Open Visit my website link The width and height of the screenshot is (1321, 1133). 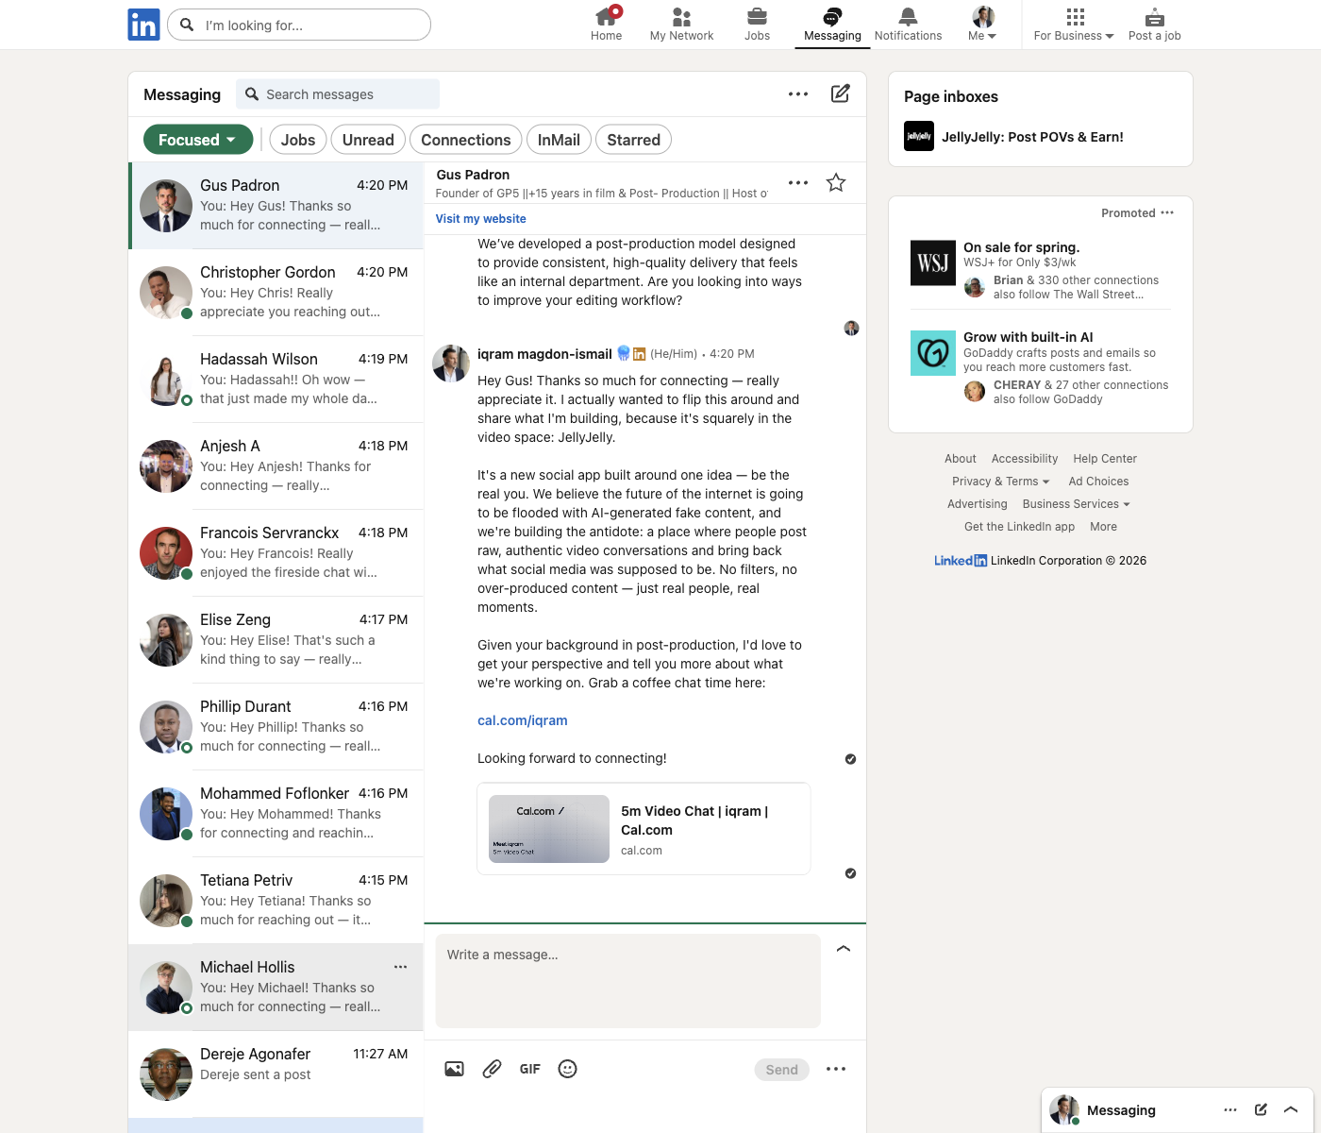[x=481, y=219]
